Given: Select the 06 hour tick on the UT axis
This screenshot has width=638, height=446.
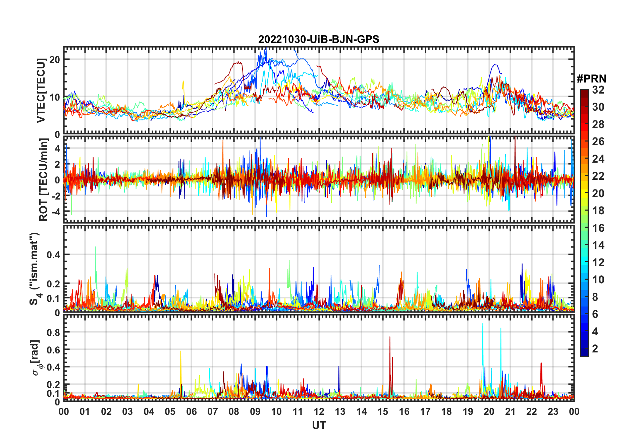Looking at the screenshot, I should pyautogui.click(x=191, y=411).
